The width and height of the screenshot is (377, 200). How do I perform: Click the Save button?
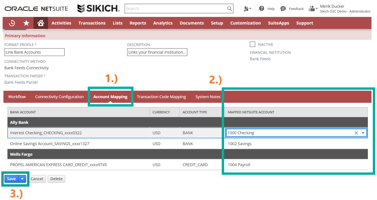coord(11,179)
